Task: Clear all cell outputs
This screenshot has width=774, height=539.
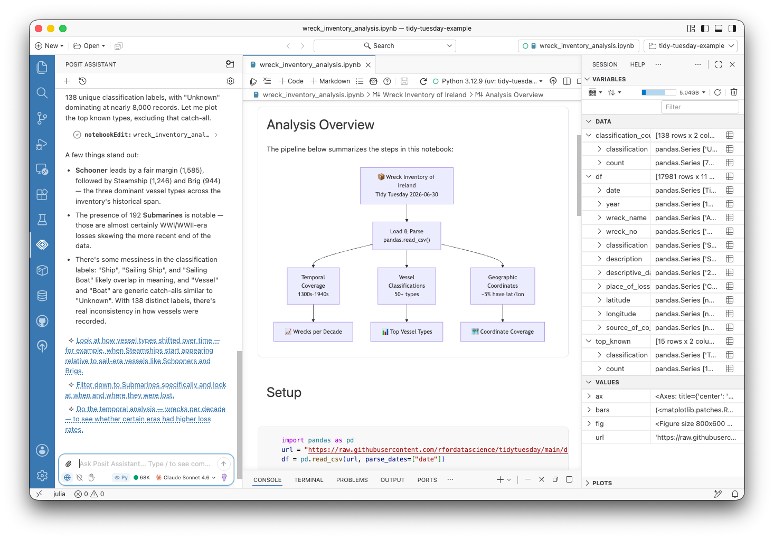Action: [267, 81]
